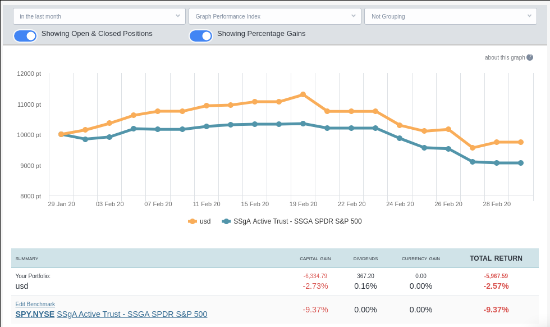This screenshot has height=327, width=550.
Task: Click the Total Return column header
Action: click(496, 258)
